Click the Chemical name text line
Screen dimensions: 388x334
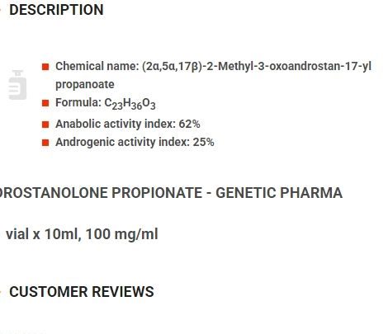click(213, 75)
